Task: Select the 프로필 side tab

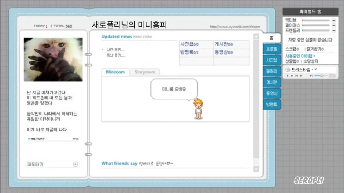Action: pyautogui.click(x=272, y=49)
